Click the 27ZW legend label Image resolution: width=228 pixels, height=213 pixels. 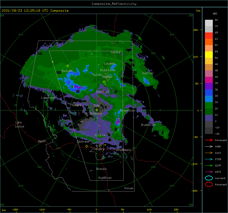[x=218, y=159]
